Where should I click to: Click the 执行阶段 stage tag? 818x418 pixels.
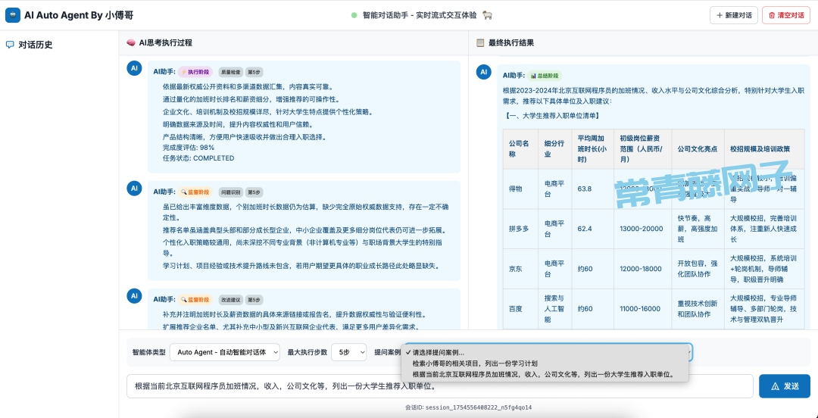click(195, 72)
